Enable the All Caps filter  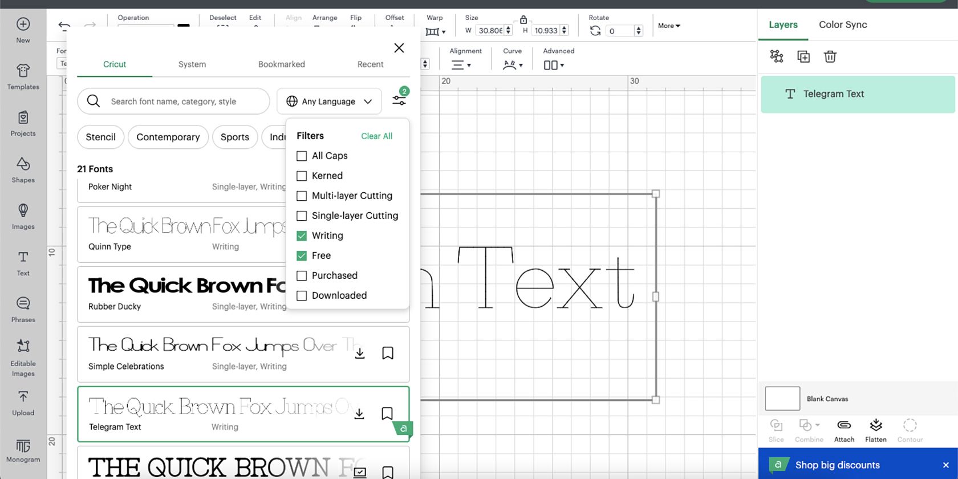(302, 156)
